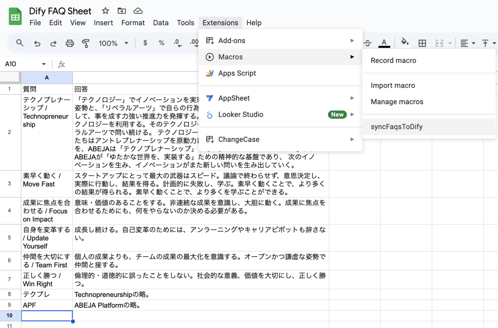Format as percent
Screen dimensions: 498x328
click(x=161, y=43)
